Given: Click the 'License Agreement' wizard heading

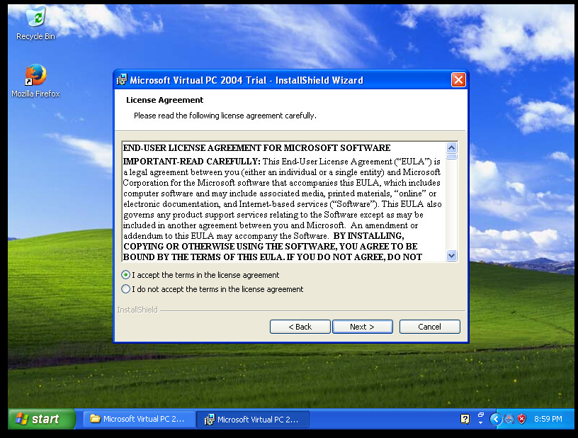Looking at the screenshot, I should tap(164, 100).
